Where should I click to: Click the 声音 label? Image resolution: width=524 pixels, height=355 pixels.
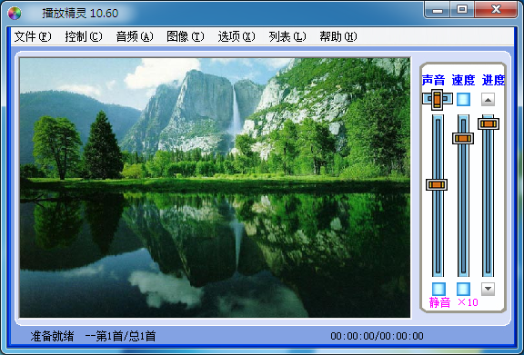pyautogui.click(x=433, y=80)
